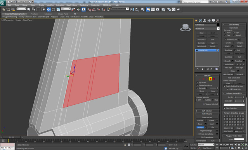This screenshot has width=248, height=150.
Task: Click the Bridge button
Action: [200, 127]
